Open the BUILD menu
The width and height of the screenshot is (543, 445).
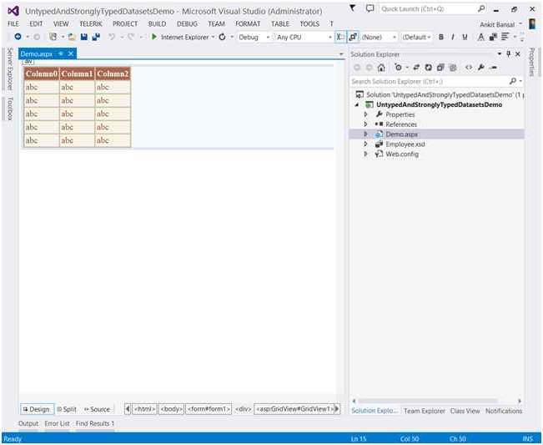[x=157, y=23]
